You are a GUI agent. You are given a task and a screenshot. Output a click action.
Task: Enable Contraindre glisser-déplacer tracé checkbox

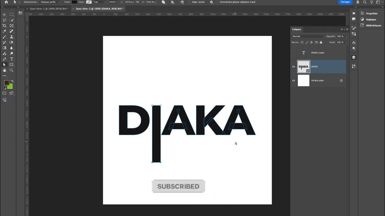coord(217,2)
